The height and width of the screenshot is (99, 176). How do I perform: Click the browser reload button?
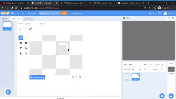pyautogui.click(x=12, y=8)
